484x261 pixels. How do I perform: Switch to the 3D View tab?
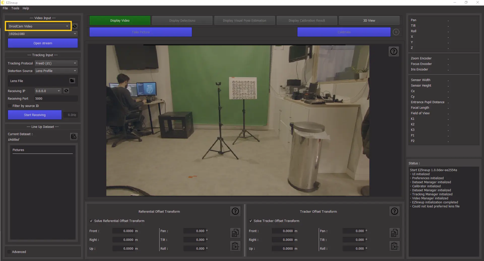369,21
